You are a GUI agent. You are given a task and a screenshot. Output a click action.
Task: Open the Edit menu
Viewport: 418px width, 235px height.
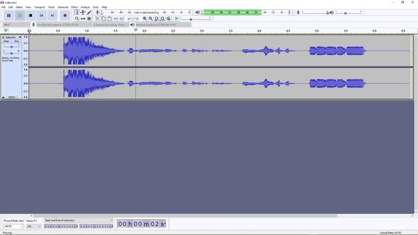click(x=10, y=7)
